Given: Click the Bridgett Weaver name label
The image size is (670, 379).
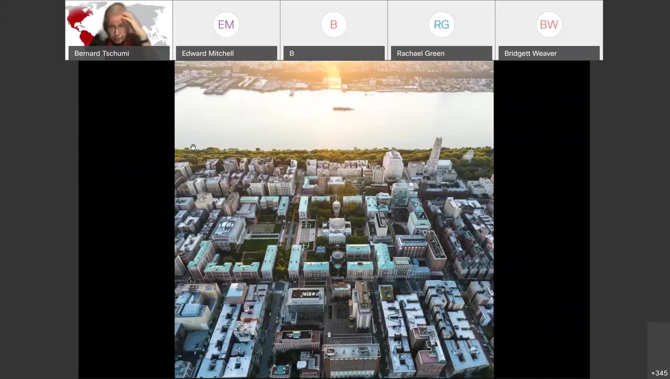Looking at the screenshot, I should click(530, 53).
